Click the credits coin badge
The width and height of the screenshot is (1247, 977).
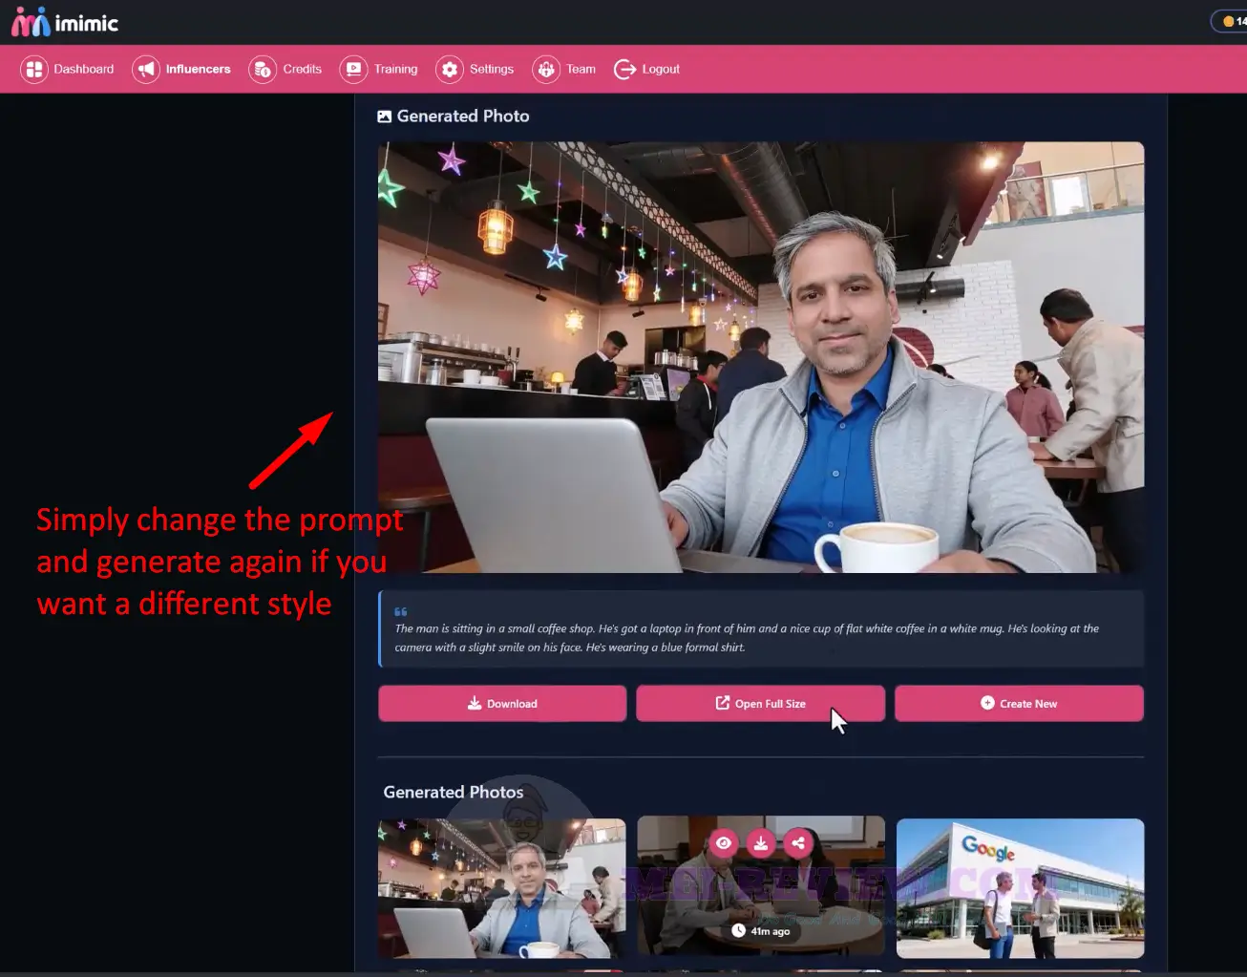point(1231,21)
